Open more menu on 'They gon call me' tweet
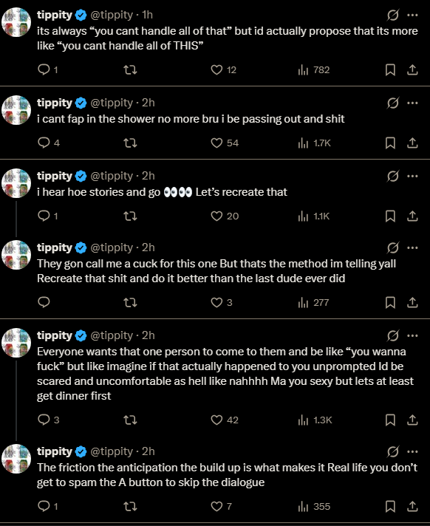This screenshot has width=430, height=526. (412, 247)
